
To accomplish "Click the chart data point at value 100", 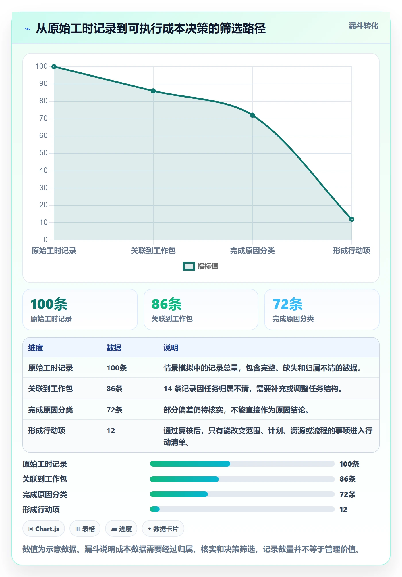I will pos(54,67).
